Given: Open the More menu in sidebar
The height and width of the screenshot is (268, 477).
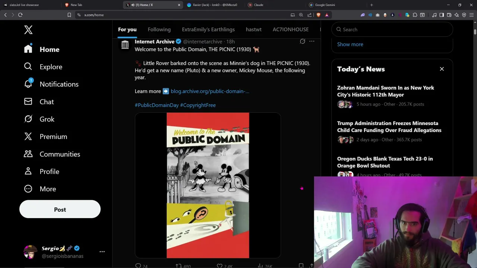Looking at the screenshot, I should pos(40,189).
